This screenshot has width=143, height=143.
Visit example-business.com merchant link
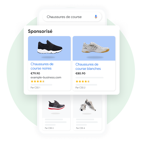(x=46, y=77)
